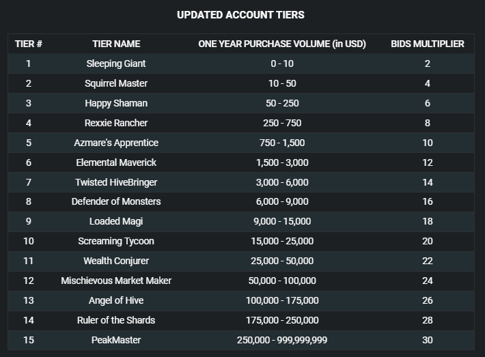Select Defender of Monsters tier name

pyautogui.click(x=116, y=201)
